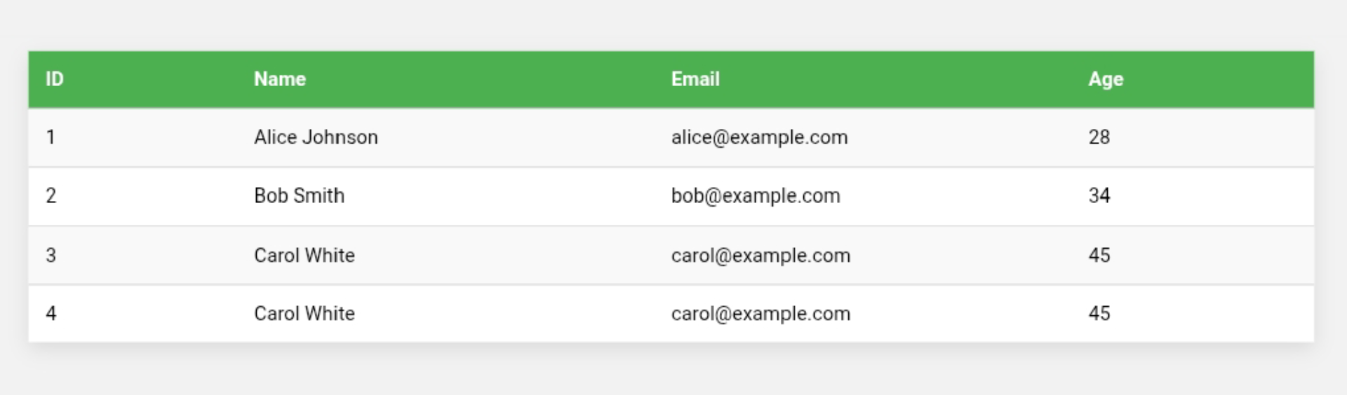This screenshot has width=1347, height=395.
Task: Click Carol White in the ID 4 row
Action: 304,313
